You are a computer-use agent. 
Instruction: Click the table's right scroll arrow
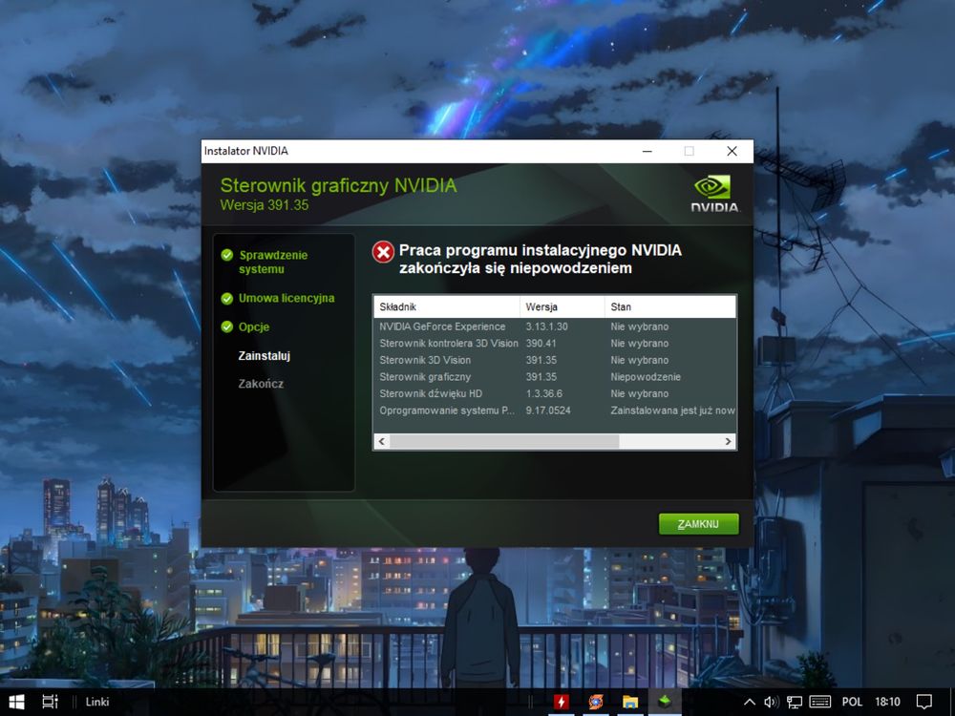728,441
